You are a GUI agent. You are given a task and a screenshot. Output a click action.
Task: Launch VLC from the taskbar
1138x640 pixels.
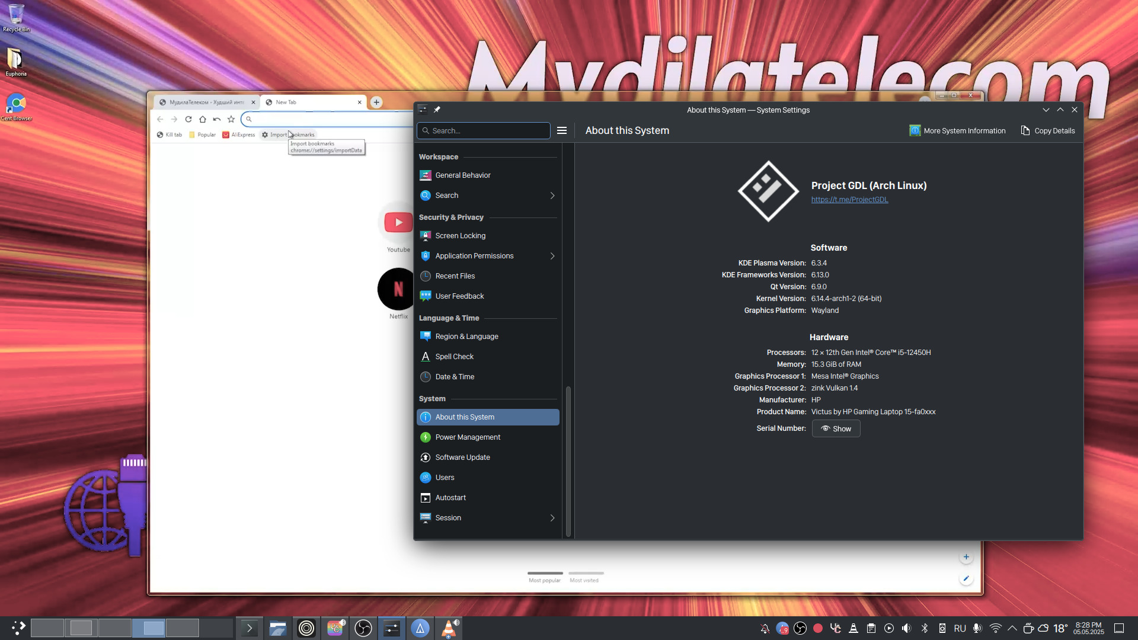pyautogui.click(x=449, y=628)
